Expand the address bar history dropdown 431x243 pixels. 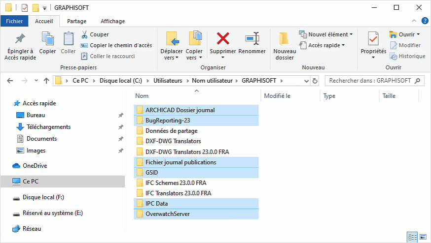point(306,81)
